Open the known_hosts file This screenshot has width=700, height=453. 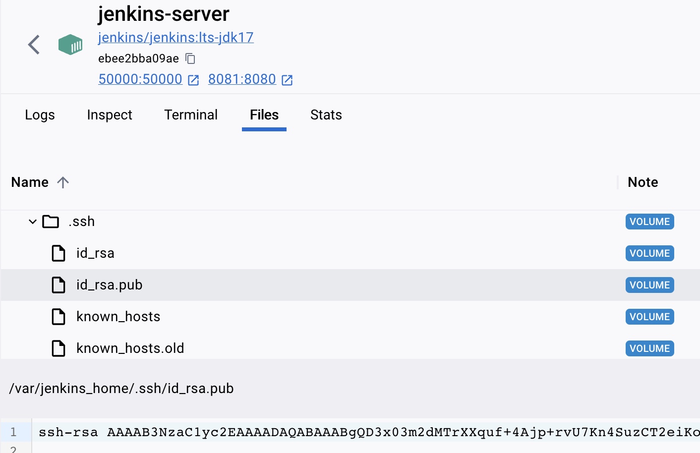coord(118,317)
